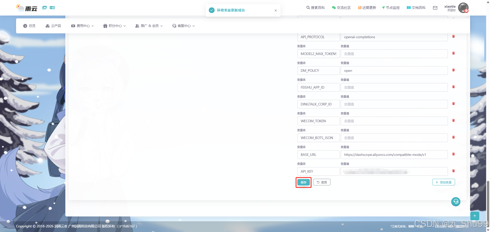This screenshot has height=232, width=490.
Task: Click the wallpaper image icon beside the logo
Action: point(44,8)
